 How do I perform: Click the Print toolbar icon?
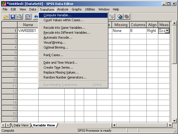point(20,17)
